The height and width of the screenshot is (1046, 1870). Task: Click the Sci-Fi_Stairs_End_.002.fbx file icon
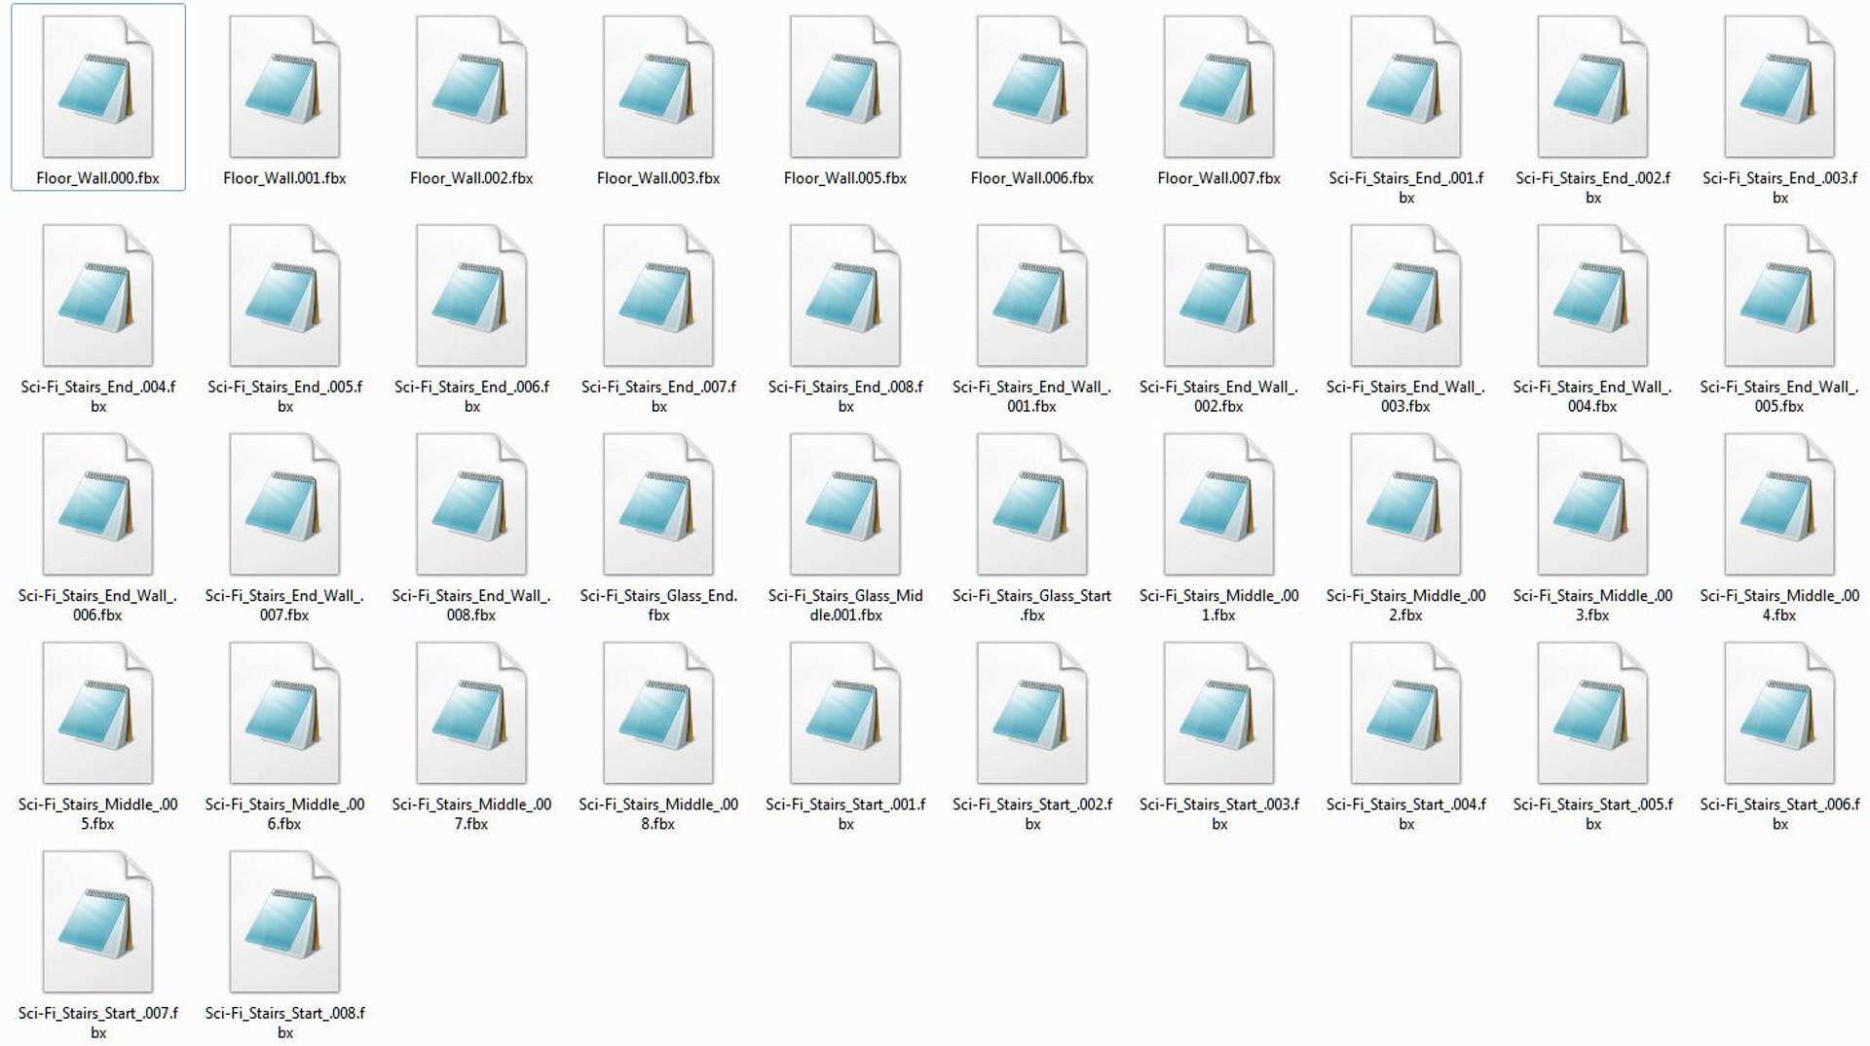(1593, 87)
